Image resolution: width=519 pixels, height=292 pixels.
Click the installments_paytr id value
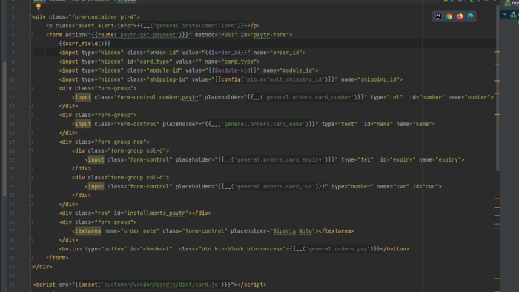click(x=156, y=213)
